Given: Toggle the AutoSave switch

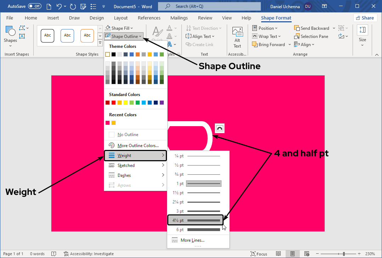Looking at the screenshot, I should 34,6.
